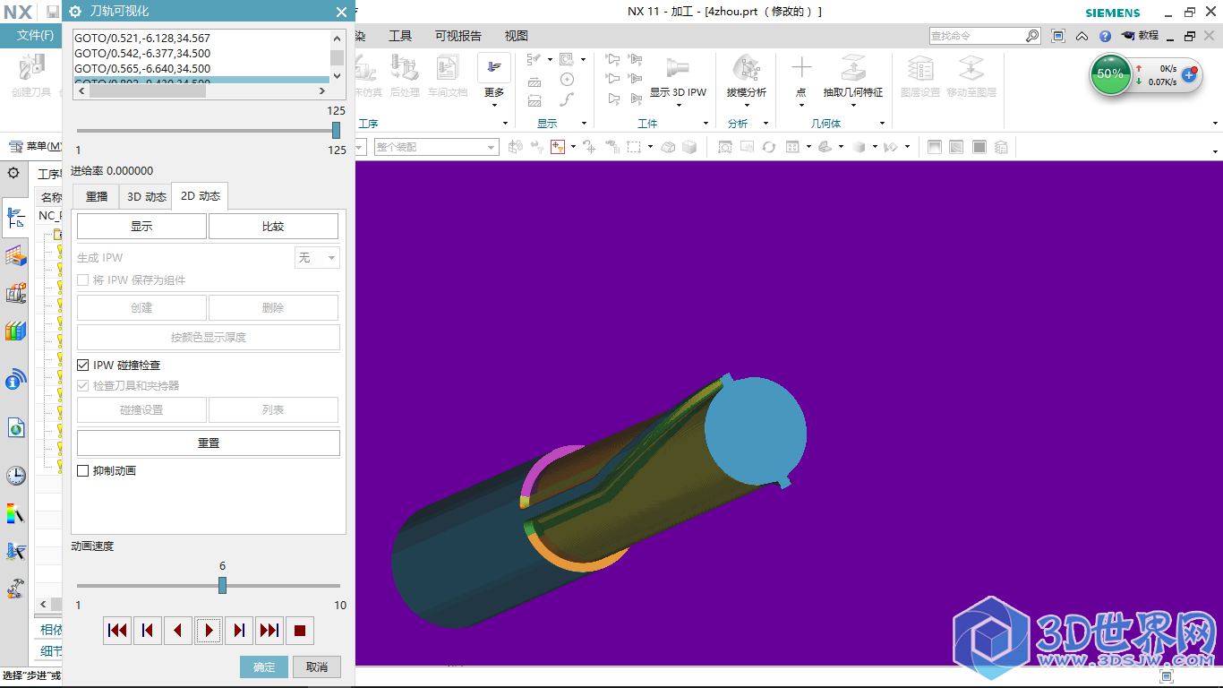The image size is (1223, 688).
Task: Open the Machine Tool Navigator sidebar icon
Action: pos(15,293)
